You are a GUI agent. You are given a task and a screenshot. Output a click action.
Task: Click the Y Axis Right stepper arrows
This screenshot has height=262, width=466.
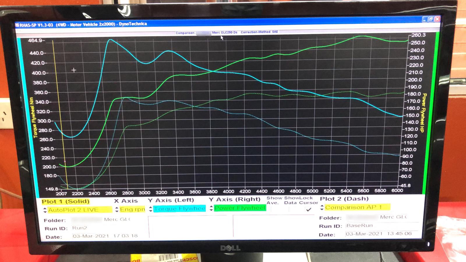pos(211,208)
